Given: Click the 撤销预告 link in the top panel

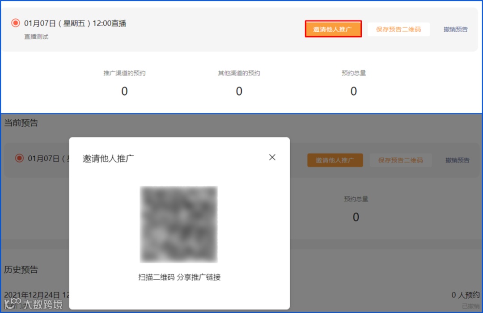Looking at the screenshot, I should 456,29.
